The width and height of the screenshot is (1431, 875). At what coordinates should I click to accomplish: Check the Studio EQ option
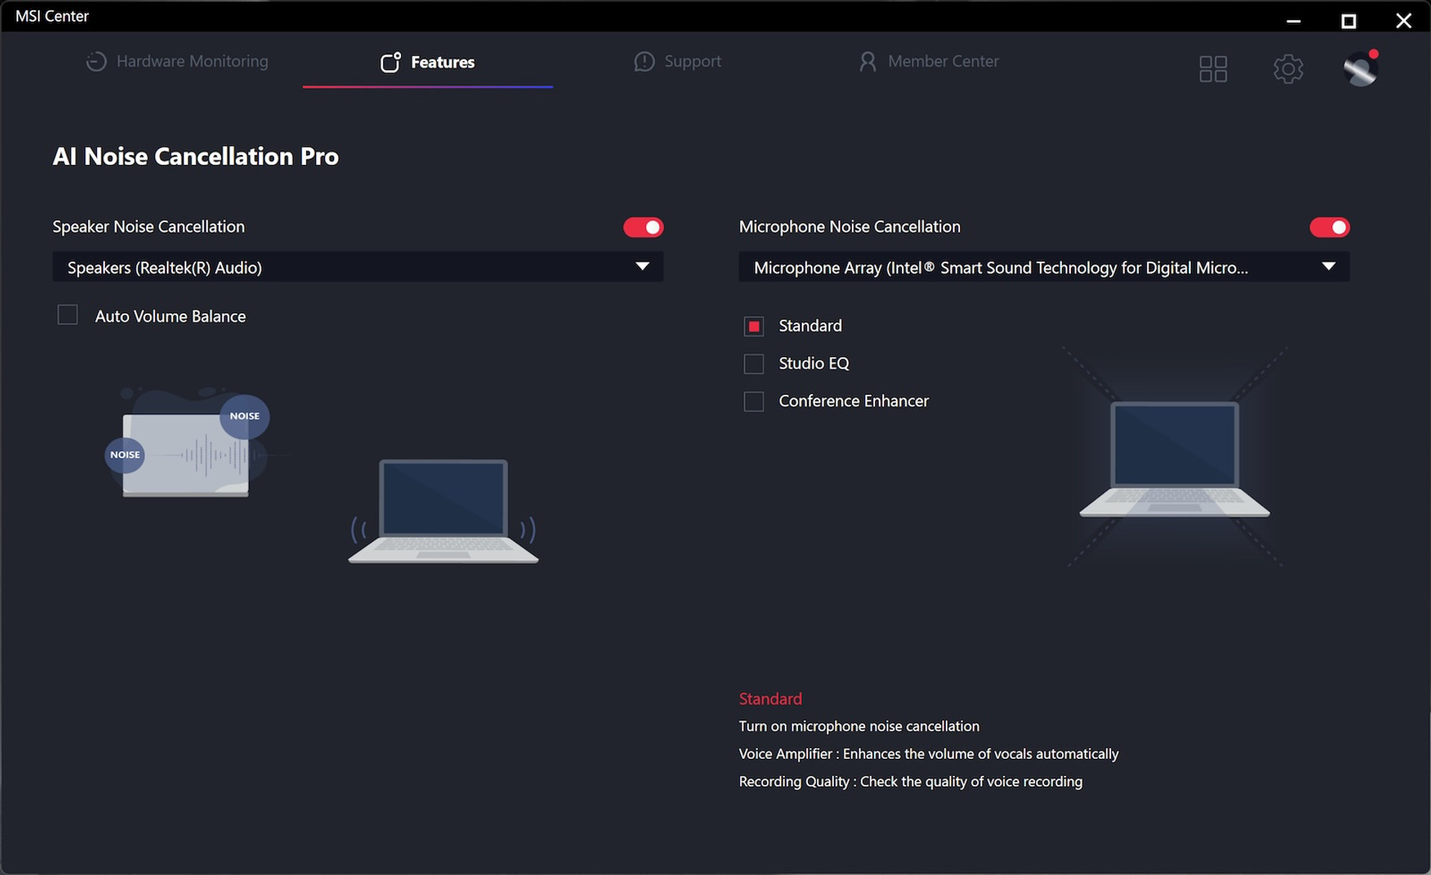[754, 364]
